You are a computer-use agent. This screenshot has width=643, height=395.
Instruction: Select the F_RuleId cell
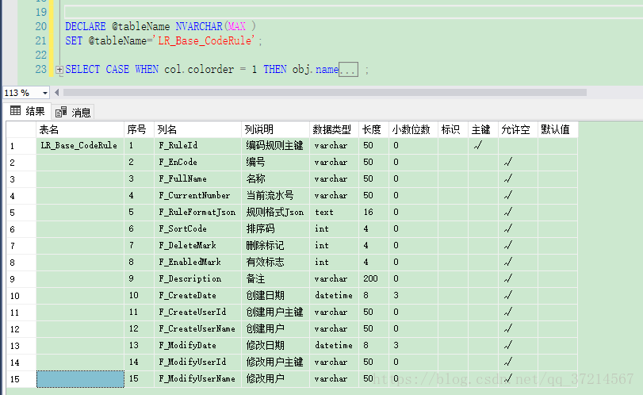[x=197, y=146]
